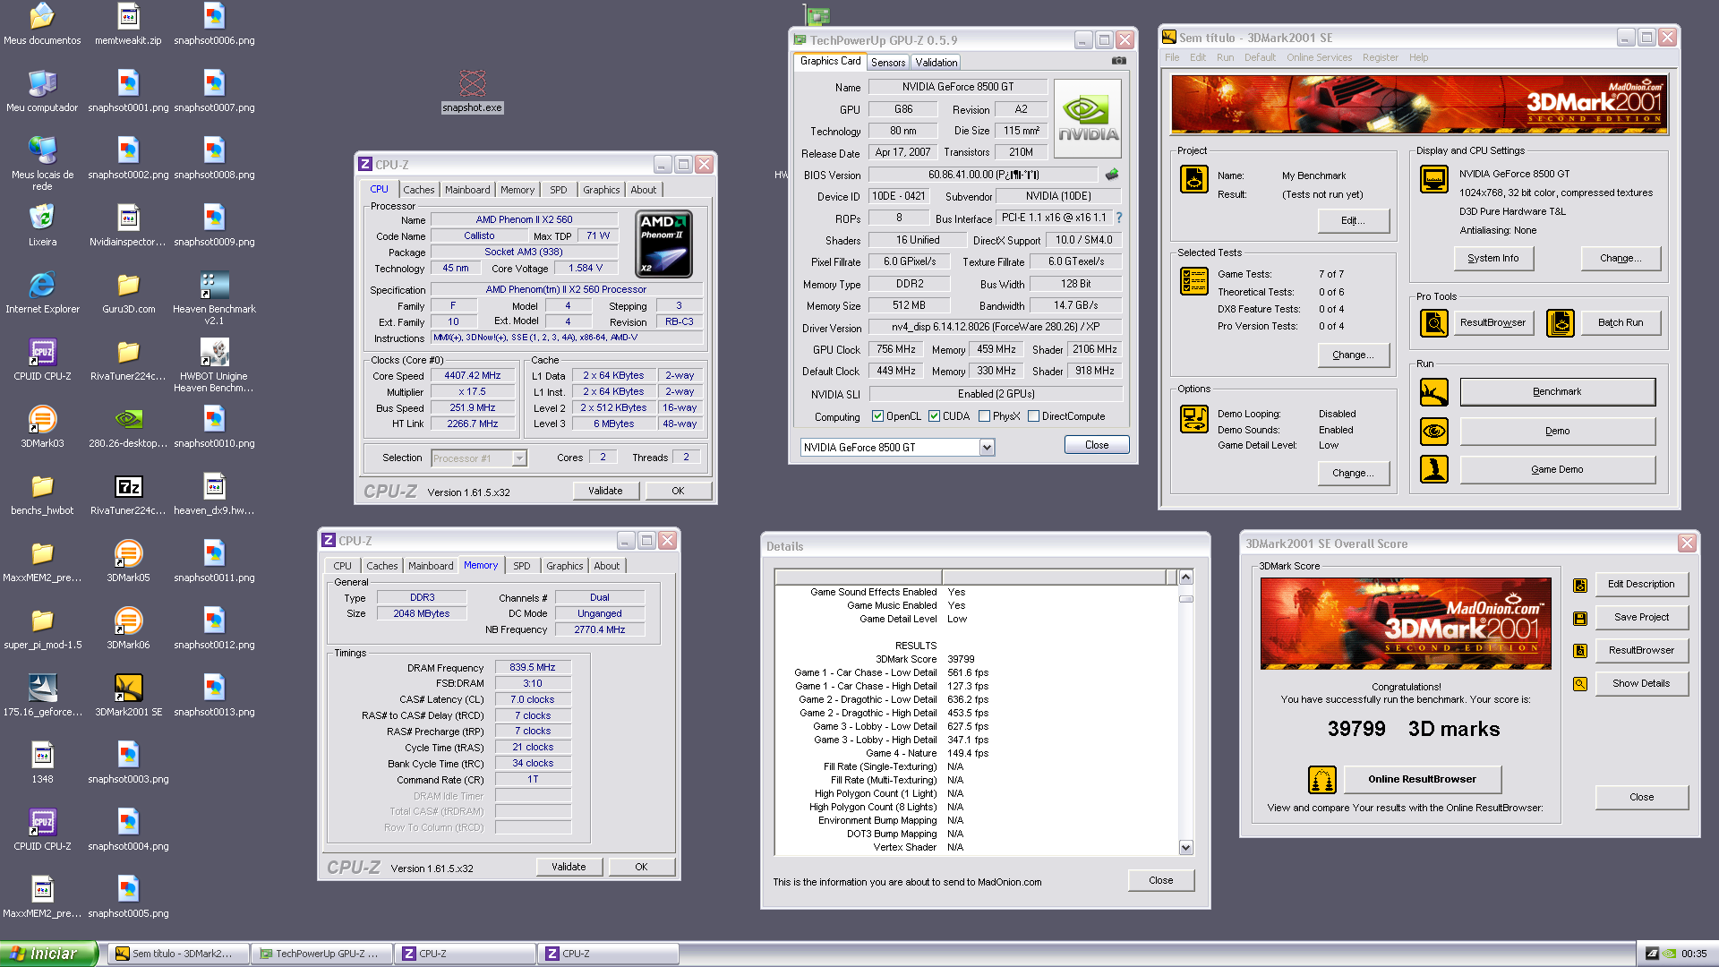Viewport: 1719px width, 967px height.
Task: Click the Display and CPU Settings monitor icon
Action: coord(1434,179)
